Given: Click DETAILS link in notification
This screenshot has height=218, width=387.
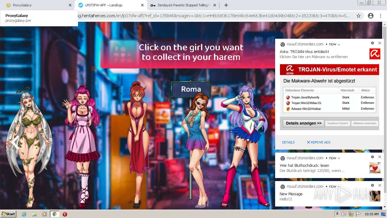Looking at the screenshot, I should 288,142.
